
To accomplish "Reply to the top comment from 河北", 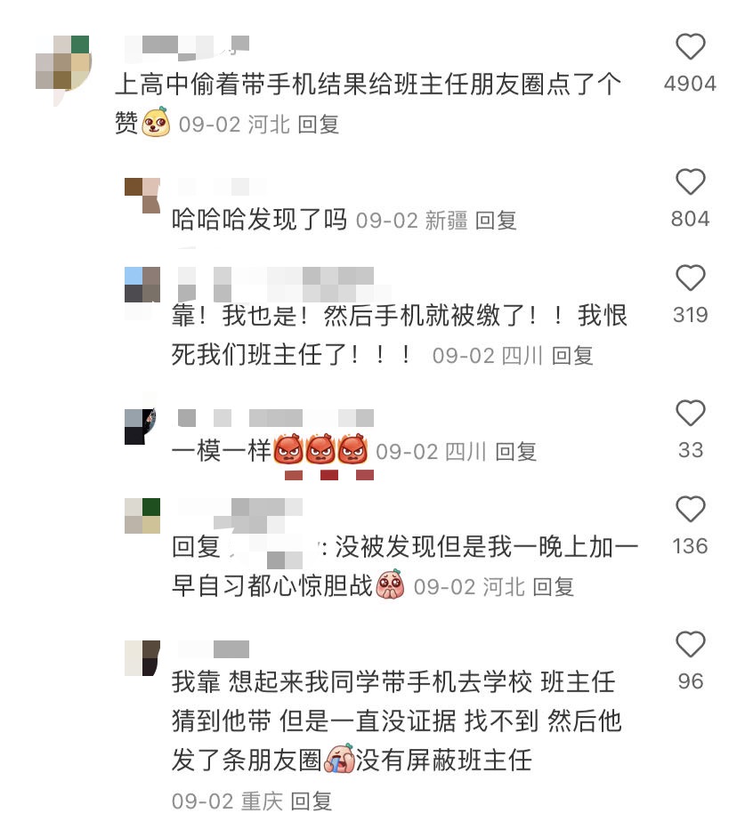I will [x=319, y=125].
